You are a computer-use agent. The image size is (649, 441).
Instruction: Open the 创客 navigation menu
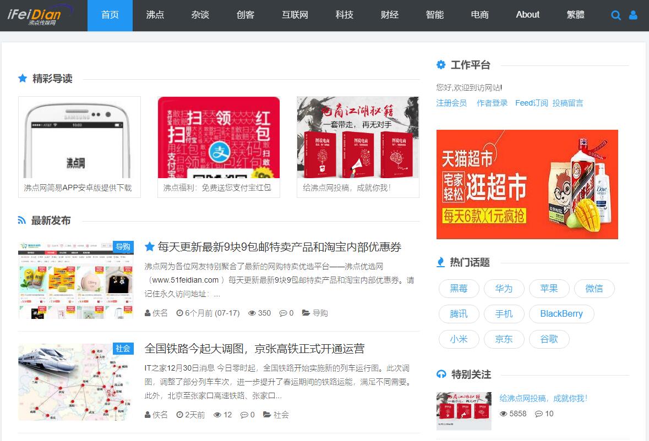click(246, 15)
